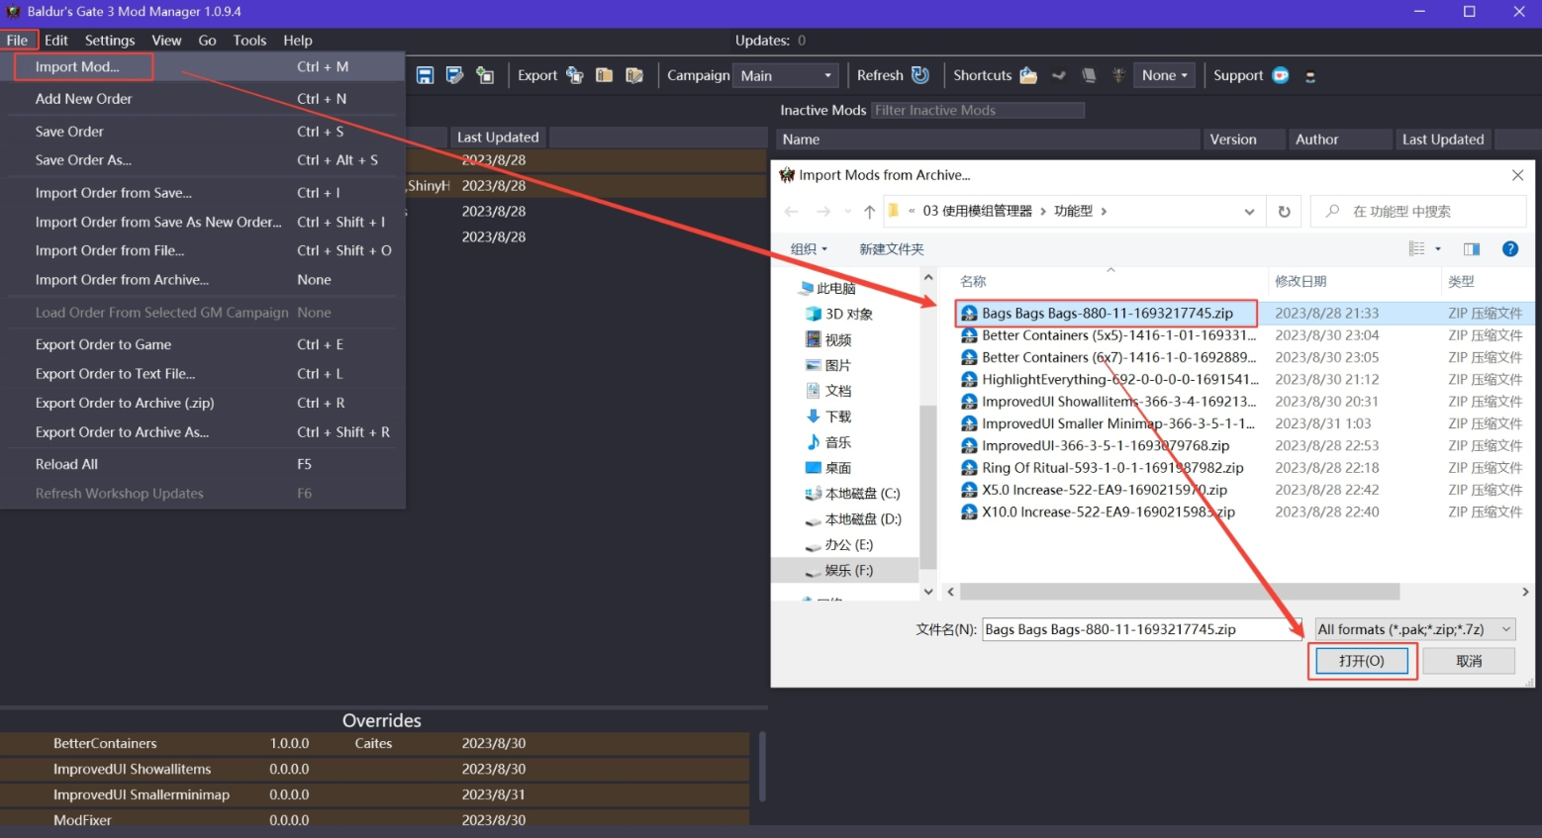
Task: Click the forward arrow in the file dialog
Action: [x=823, y=211]
